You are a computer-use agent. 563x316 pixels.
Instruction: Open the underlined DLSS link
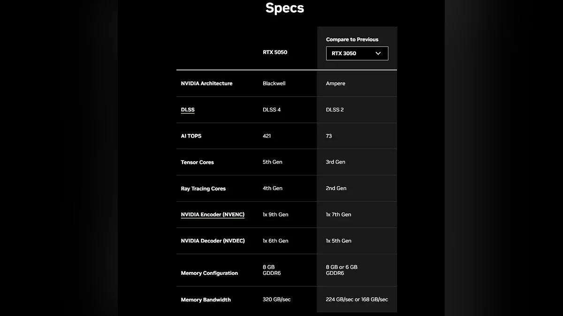pos(188,110)
